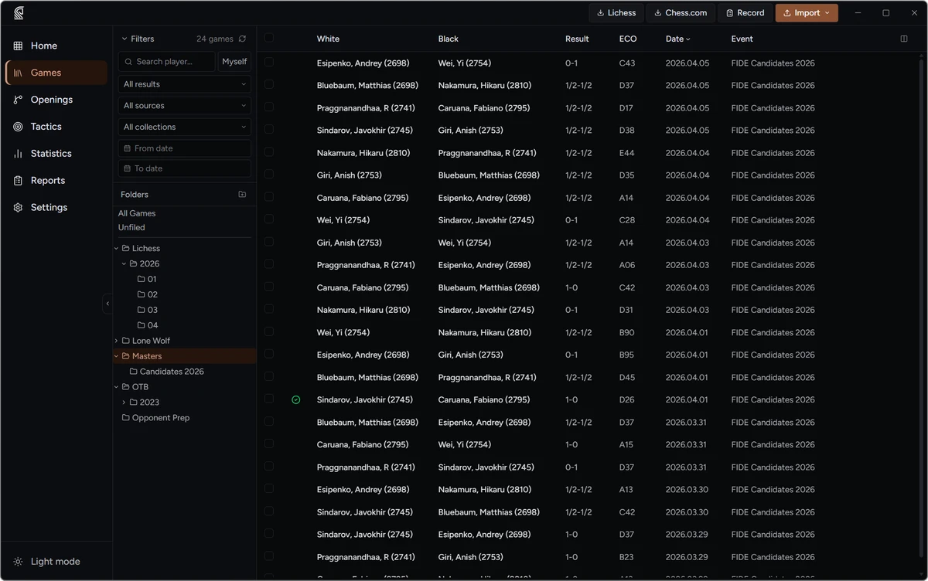This screenshot has height=581, width=928.
Task: Click the Lichess import button
Action: tap(616, 12)
